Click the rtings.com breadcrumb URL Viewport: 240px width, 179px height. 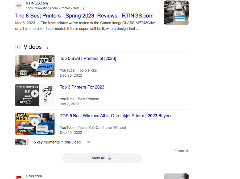pyautogui.click(x=52, y=8)
